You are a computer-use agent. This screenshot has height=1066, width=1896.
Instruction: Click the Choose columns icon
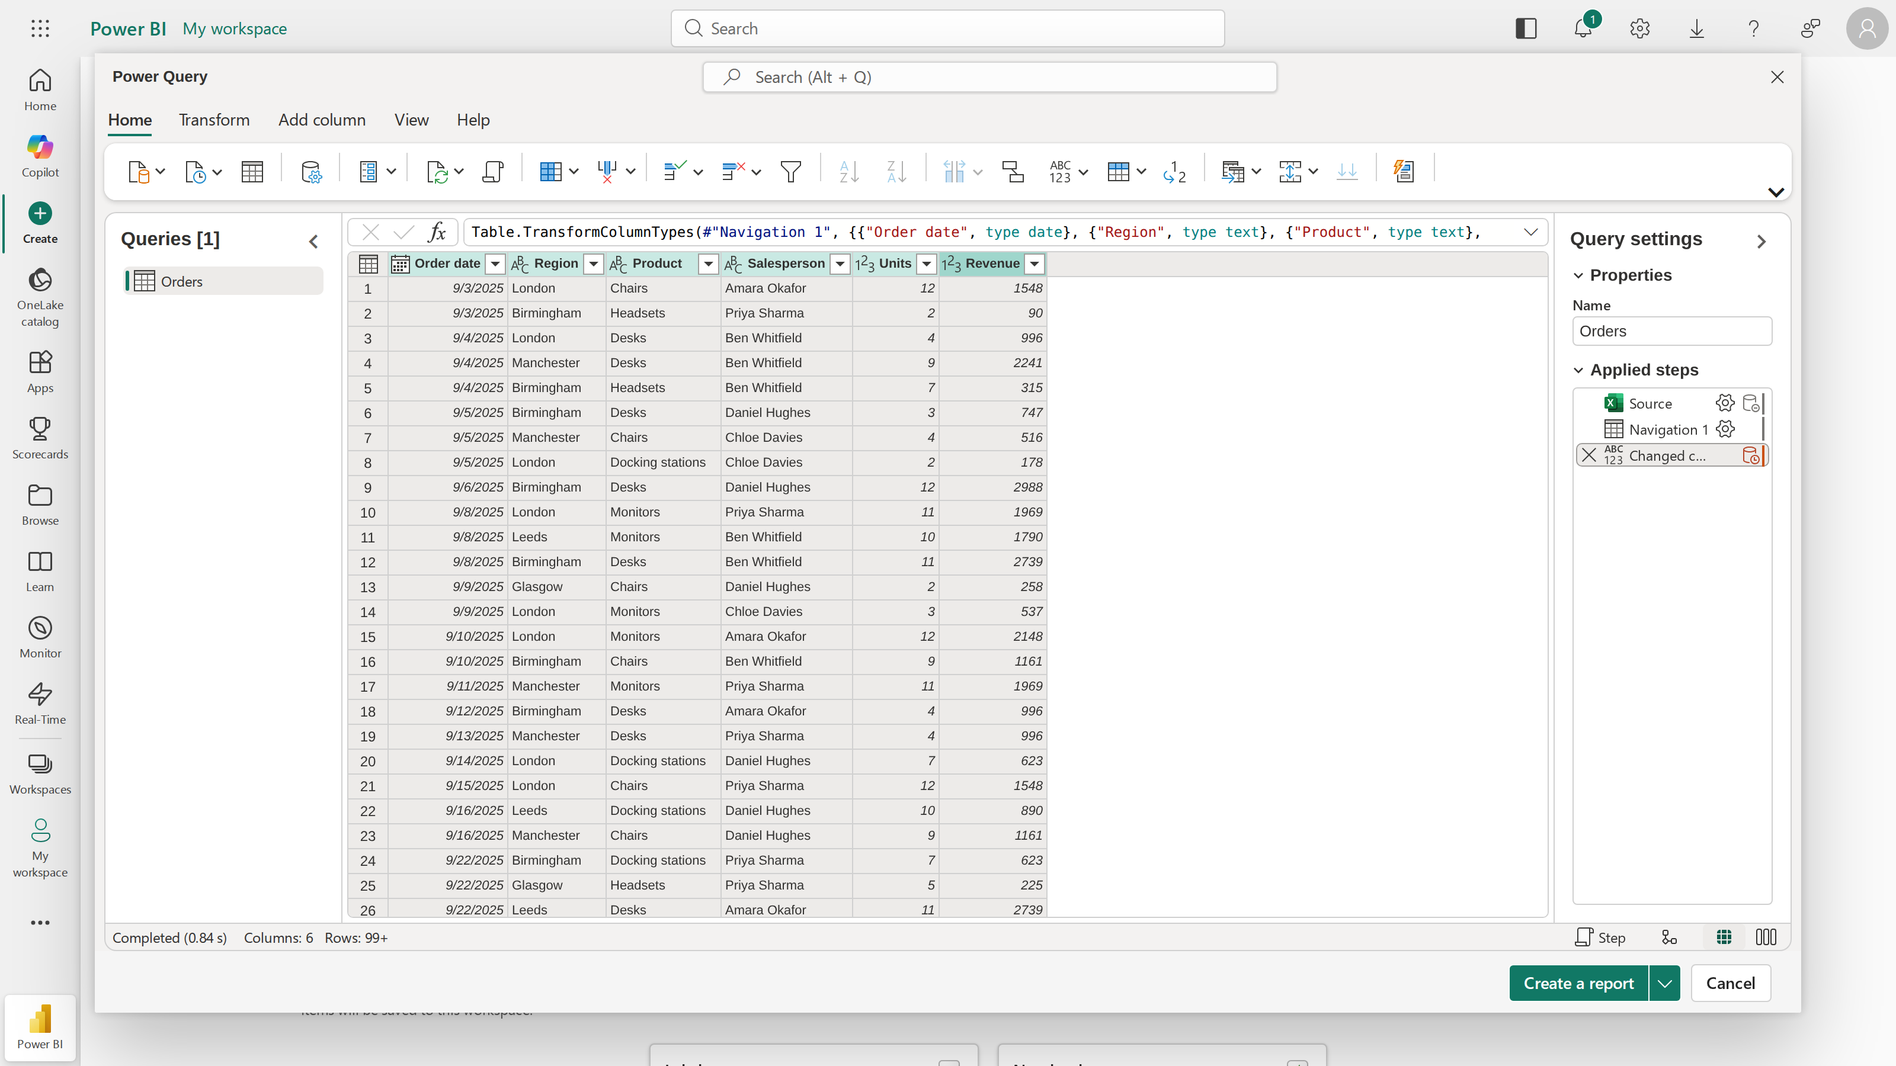point(550,171)
